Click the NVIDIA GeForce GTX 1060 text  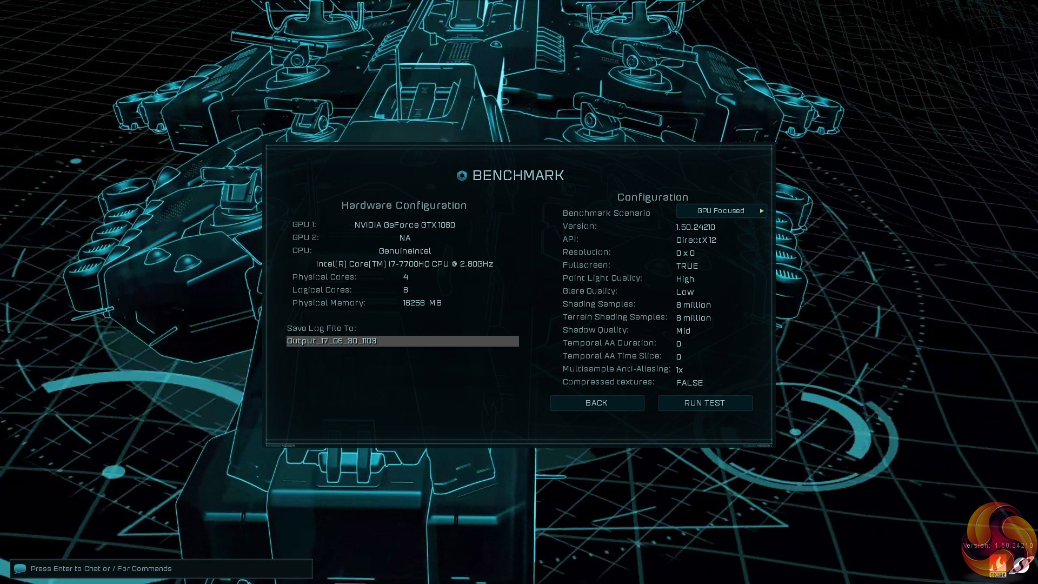coord(404,225)
